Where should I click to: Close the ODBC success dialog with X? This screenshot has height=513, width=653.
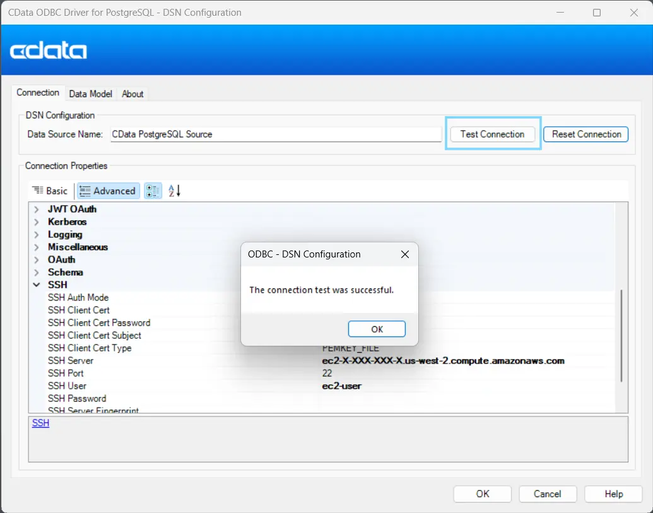click(405, 254)
